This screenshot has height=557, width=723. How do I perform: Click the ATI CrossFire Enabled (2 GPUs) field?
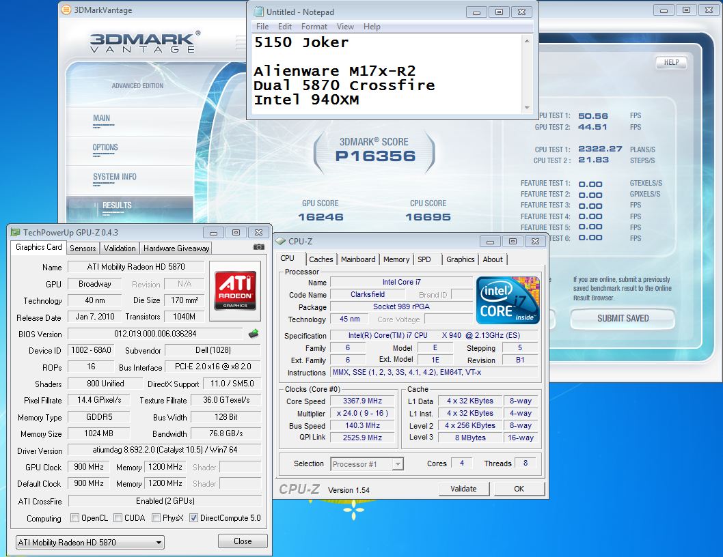[165, 501]
